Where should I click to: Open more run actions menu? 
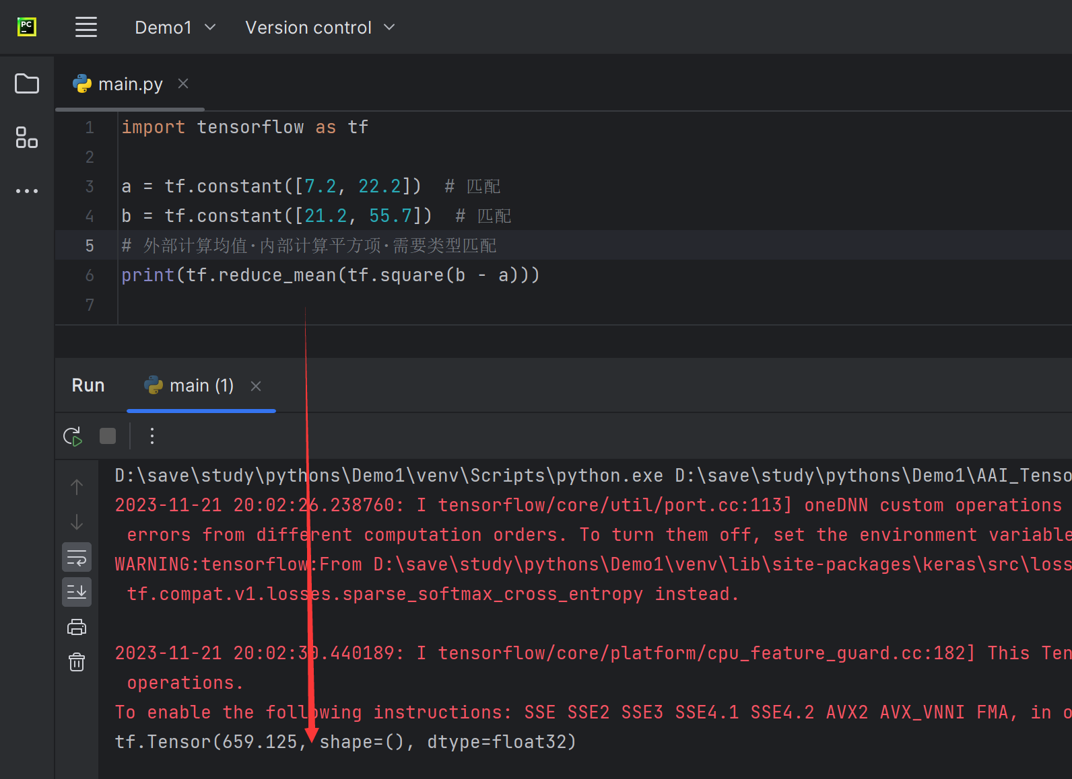tap(152, 436)
